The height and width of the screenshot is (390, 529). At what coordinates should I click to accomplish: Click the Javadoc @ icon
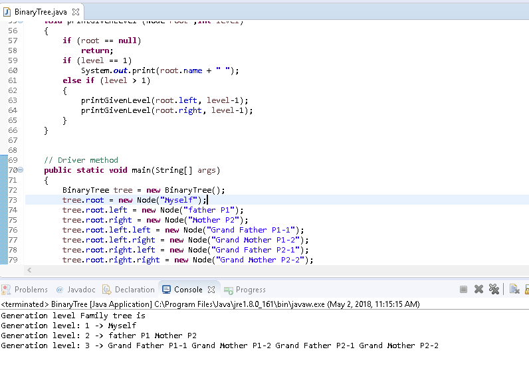60,290
